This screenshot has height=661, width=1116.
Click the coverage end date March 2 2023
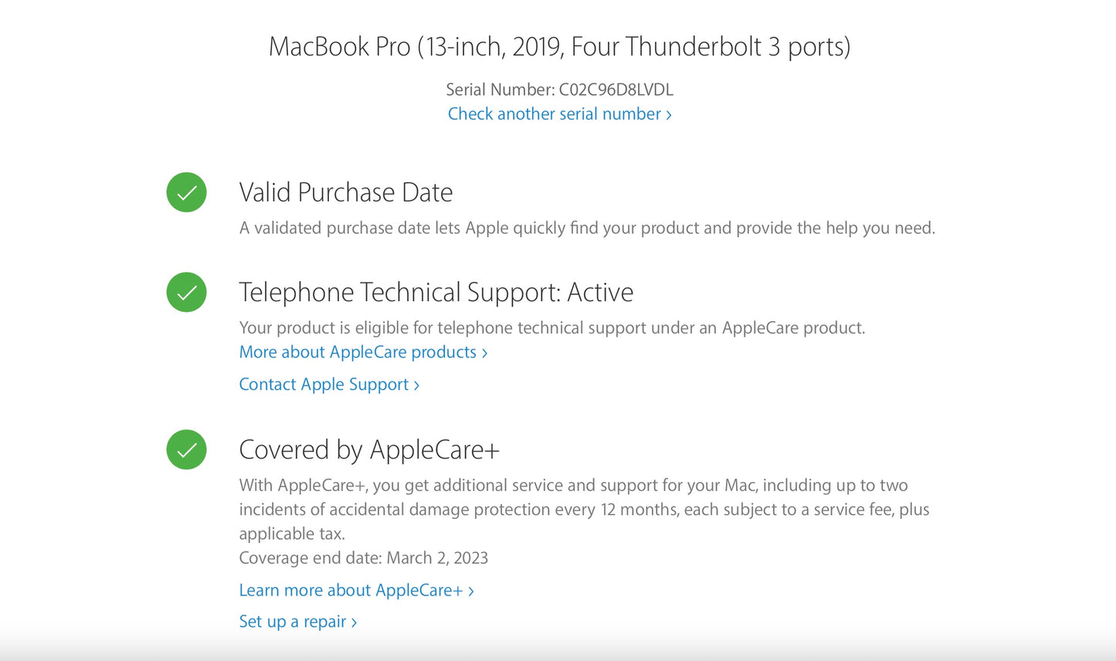tap(364, 558)
